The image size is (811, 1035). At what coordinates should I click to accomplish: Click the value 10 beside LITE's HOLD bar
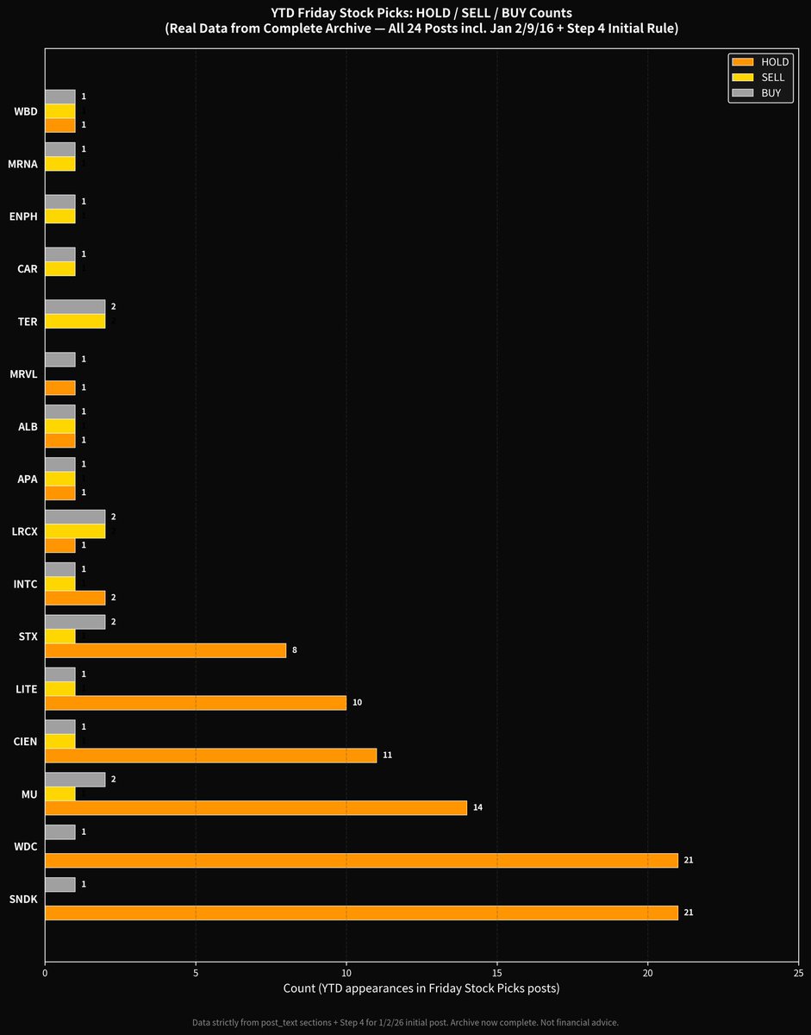tap(357, 702)
